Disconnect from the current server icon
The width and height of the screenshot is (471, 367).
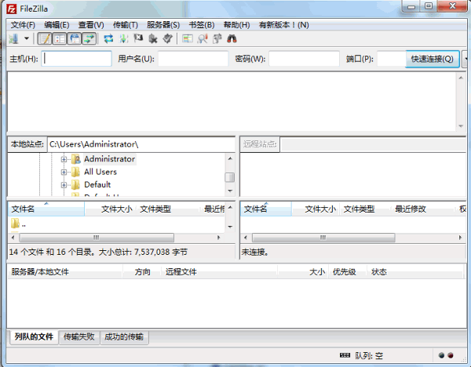coord(153,38)
